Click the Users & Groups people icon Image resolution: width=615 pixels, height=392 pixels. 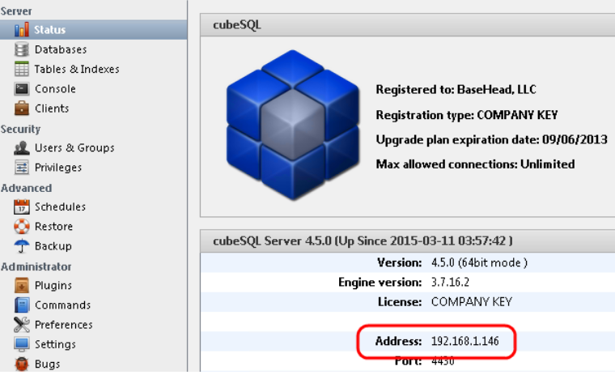(22, 147)
